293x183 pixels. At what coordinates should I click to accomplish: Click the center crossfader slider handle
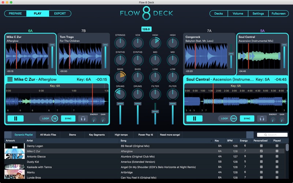click(155, 111)
